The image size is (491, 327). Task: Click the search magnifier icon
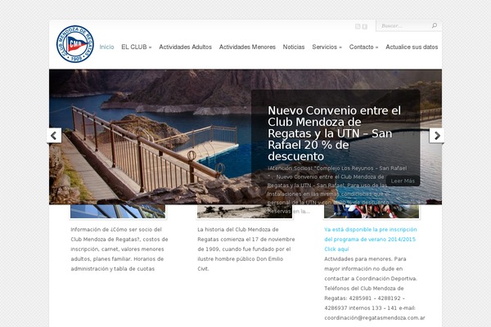tap(435, 25)
